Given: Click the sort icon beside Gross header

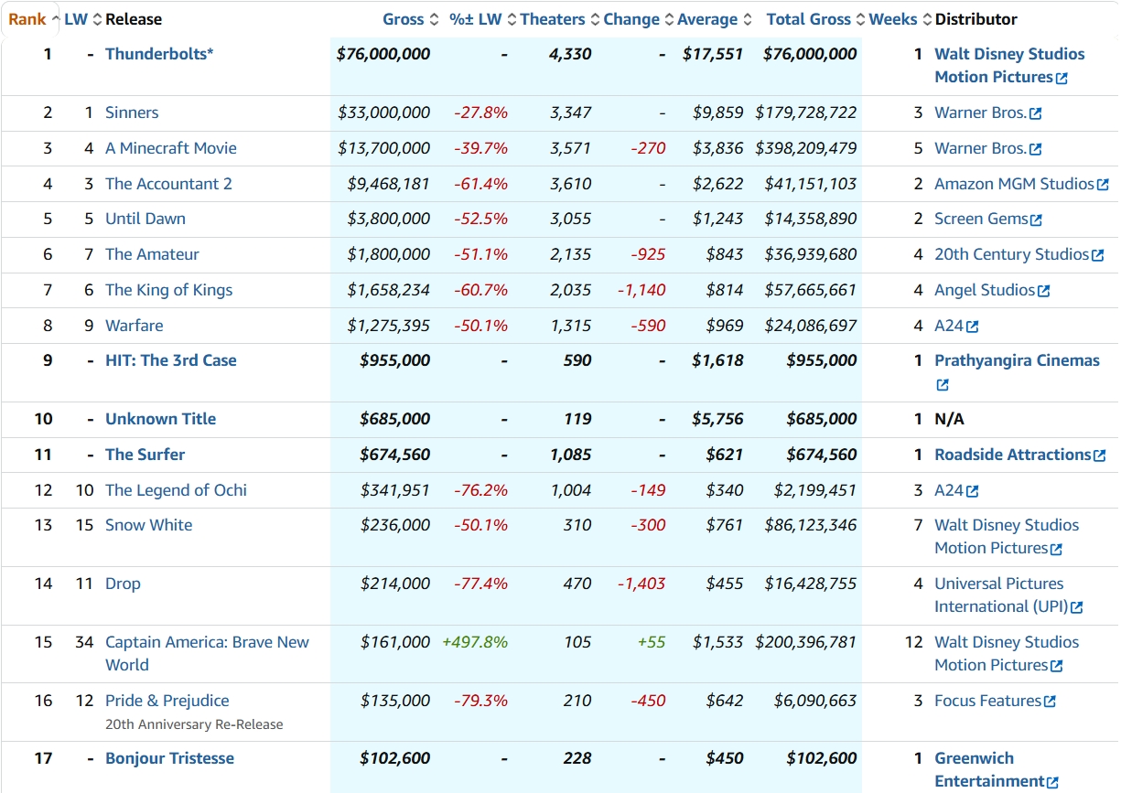Looking at the screenshot, I should tap(435, 19).
